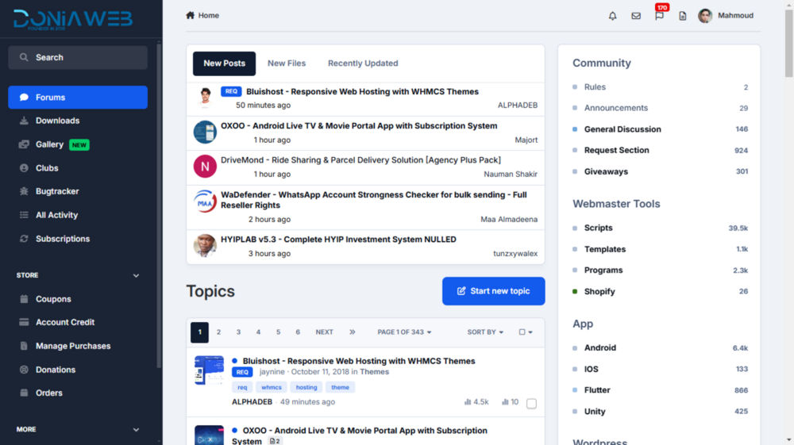Viewport: 794px width, 445px height.
Task: Click the NEXT pagination link
Action: click(x=324, y=332)
